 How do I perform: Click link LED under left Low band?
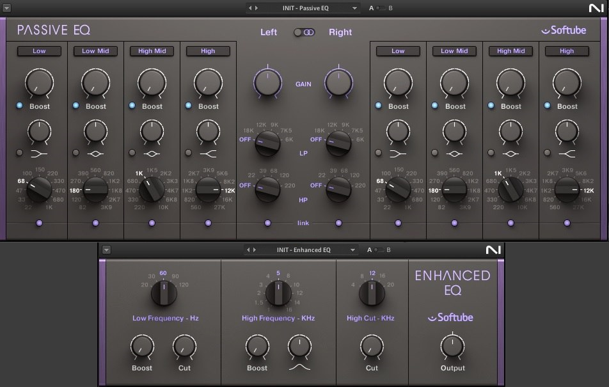point(39,223)
